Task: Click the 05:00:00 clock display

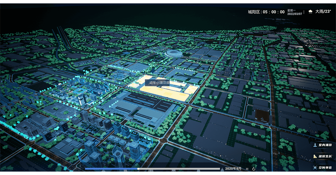Action: tap(274, 12)
